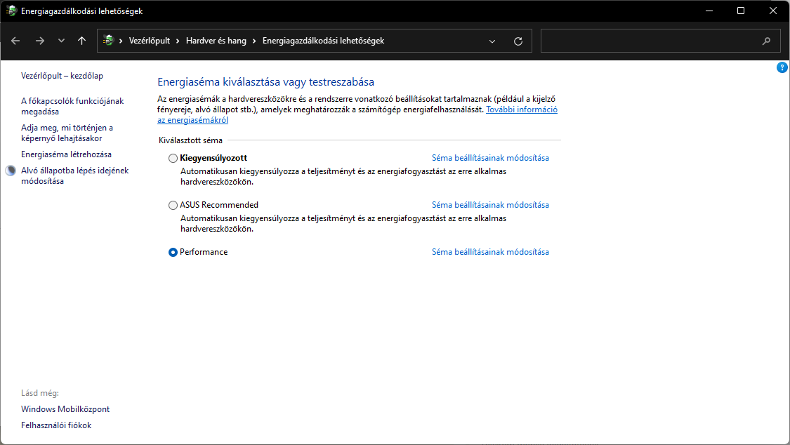This screenshot has height=445, width=790.
Task: Click the Kiválasztott séma group label
Action: [190, 140]
